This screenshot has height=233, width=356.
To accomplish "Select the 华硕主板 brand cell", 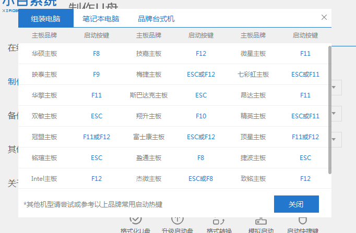I will (x=44, y=54).
